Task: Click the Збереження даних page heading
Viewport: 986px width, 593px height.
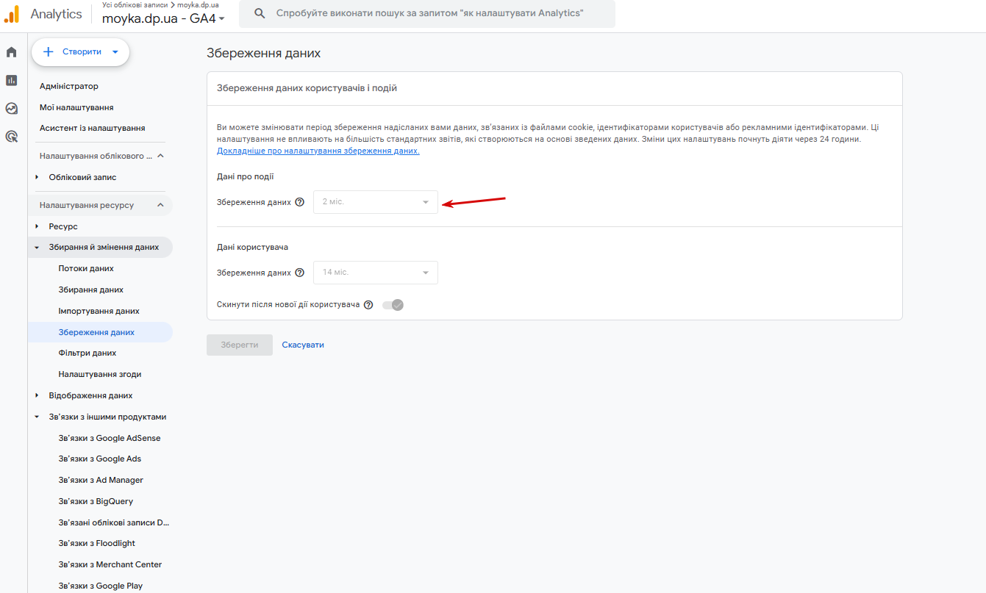Action: (264, 53)
